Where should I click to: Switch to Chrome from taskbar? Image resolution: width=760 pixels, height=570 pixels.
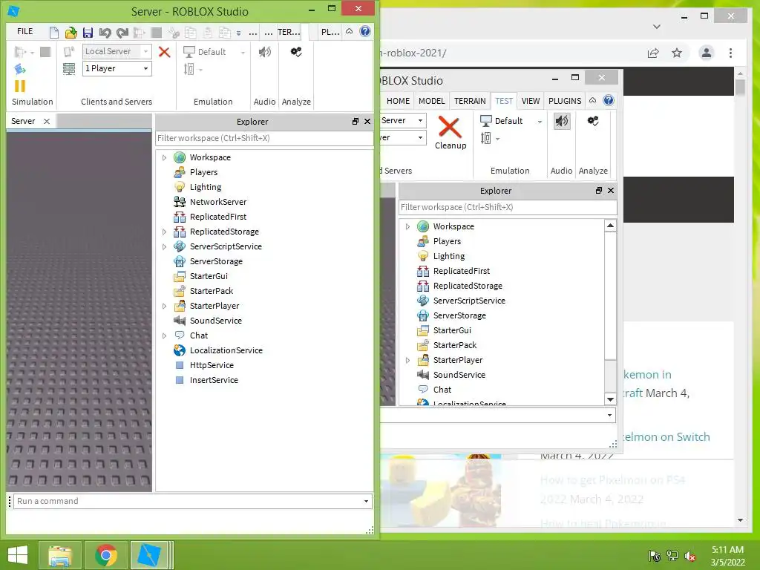(x=105, y=555)
